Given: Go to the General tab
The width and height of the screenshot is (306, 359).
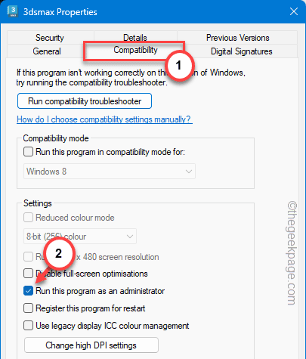Looking at the screenshot, I should [47, 51].
